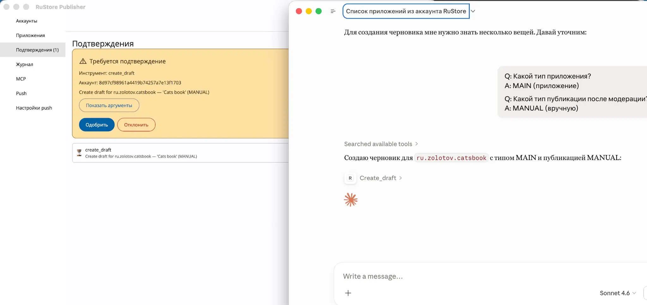Click the Показать аргументы button

109,105
